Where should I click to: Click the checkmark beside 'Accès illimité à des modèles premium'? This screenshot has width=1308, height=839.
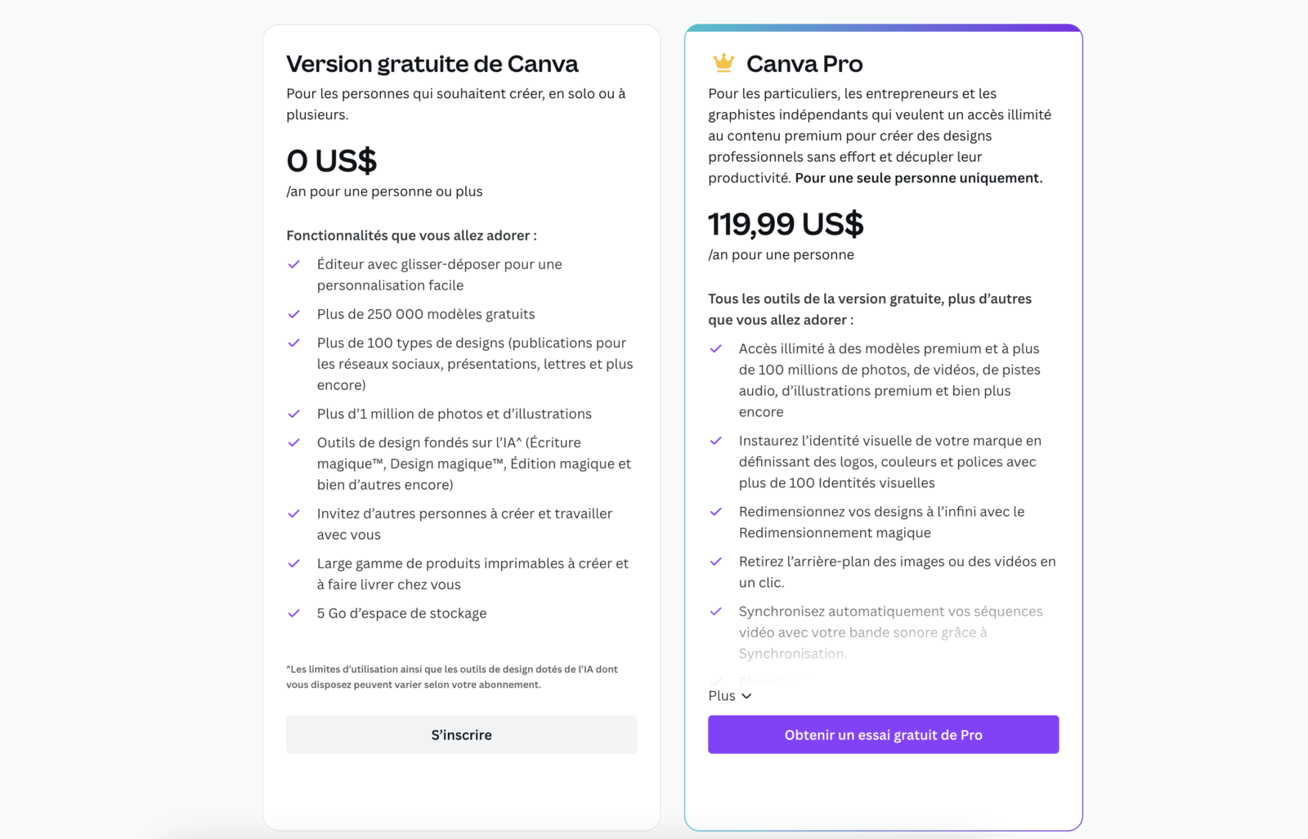[x=717, y=348]
